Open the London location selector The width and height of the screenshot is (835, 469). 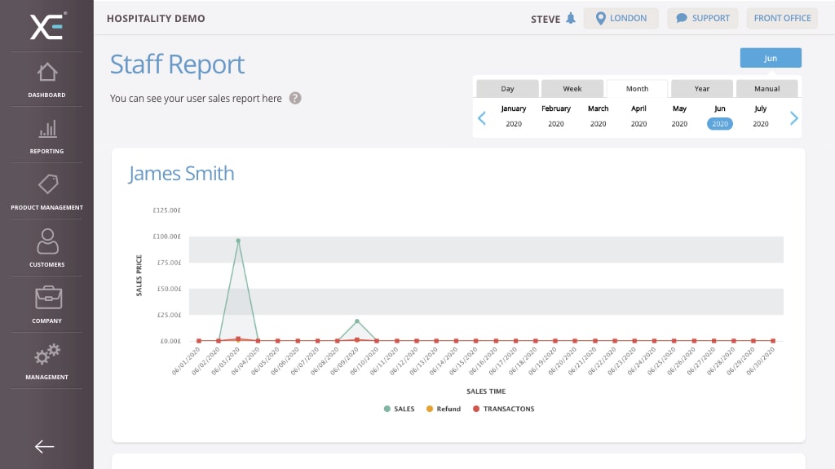coord(621,19)
